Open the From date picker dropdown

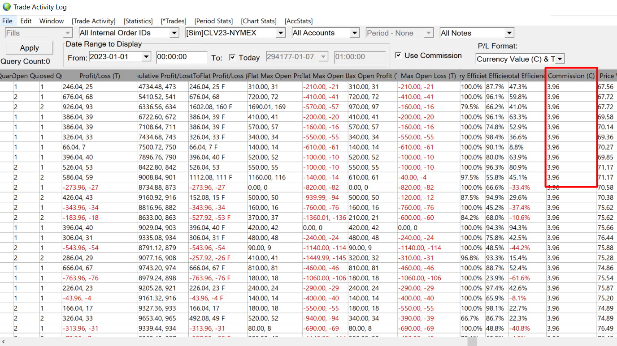tap(146, 57)
